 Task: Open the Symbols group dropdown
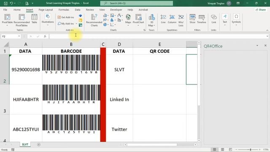236,20
